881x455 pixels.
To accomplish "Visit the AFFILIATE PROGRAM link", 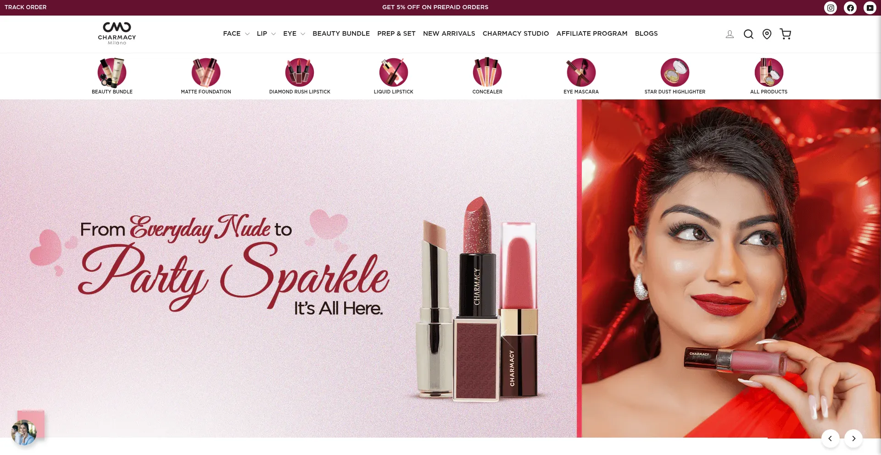I will click(591, 33).
